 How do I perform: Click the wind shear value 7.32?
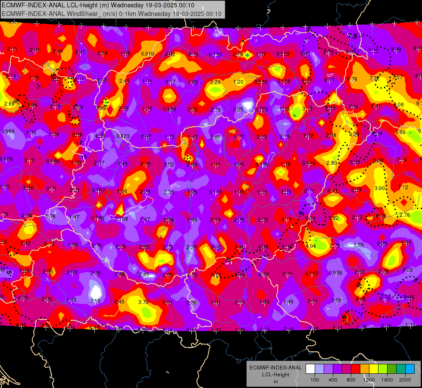374,78
